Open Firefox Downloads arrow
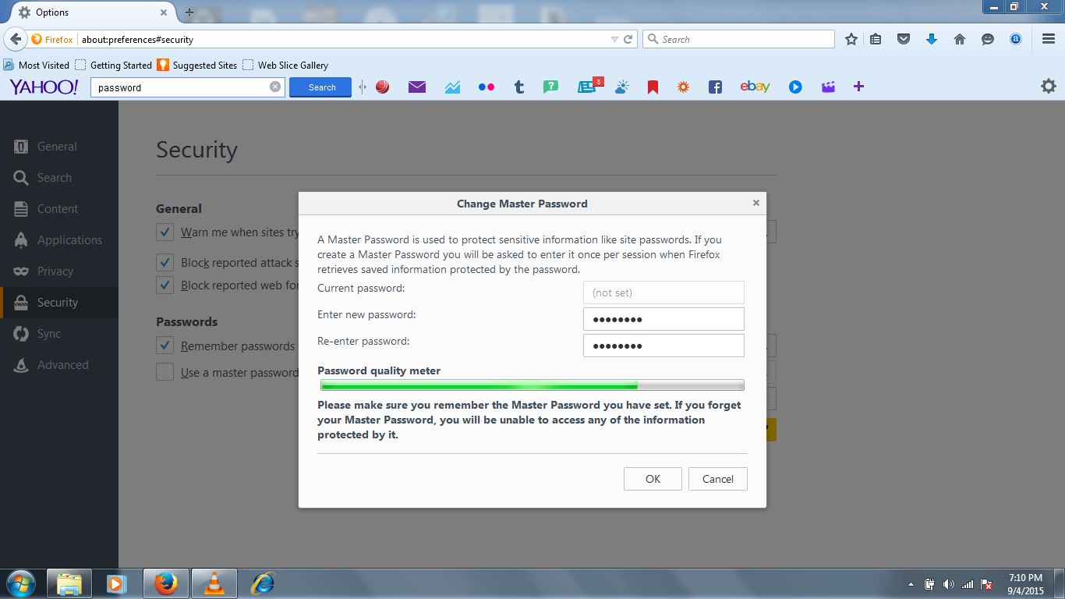1065x599 pixels. (x=931, y=38)
